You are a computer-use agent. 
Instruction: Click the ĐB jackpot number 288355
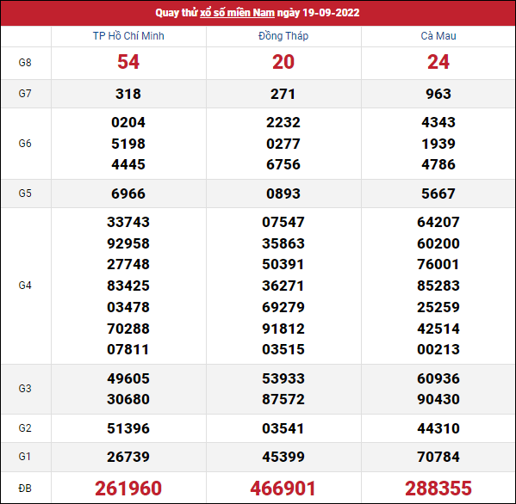click(438, 489)
